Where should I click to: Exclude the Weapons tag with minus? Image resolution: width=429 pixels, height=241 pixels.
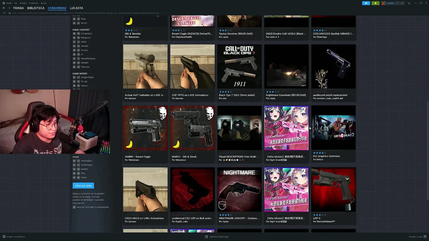78,37
